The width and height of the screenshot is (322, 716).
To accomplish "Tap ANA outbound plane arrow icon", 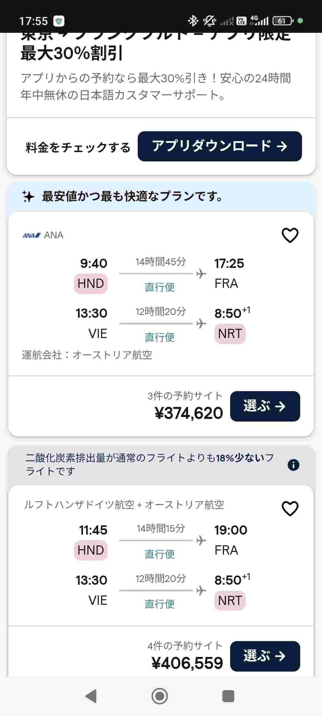I will pos(201,274).
